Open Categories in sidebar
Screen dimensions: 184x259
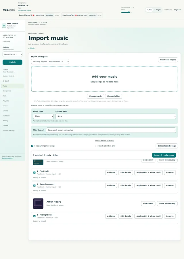pos(7,91)
